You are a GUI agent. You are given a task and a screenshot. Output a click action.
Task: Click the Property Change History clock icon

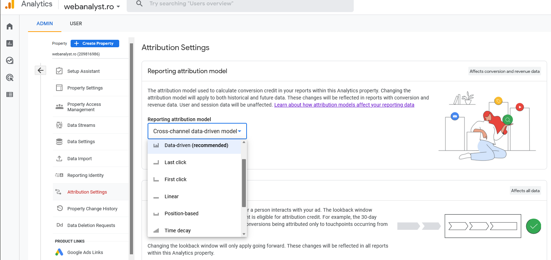click(x=60, y=208)
